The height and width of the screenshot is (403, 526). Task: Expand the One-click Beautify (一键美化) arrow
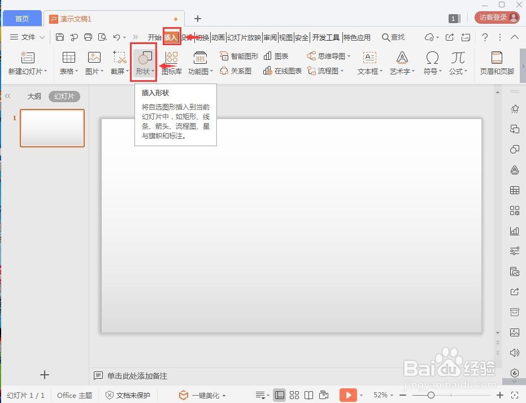click(224, 396)
